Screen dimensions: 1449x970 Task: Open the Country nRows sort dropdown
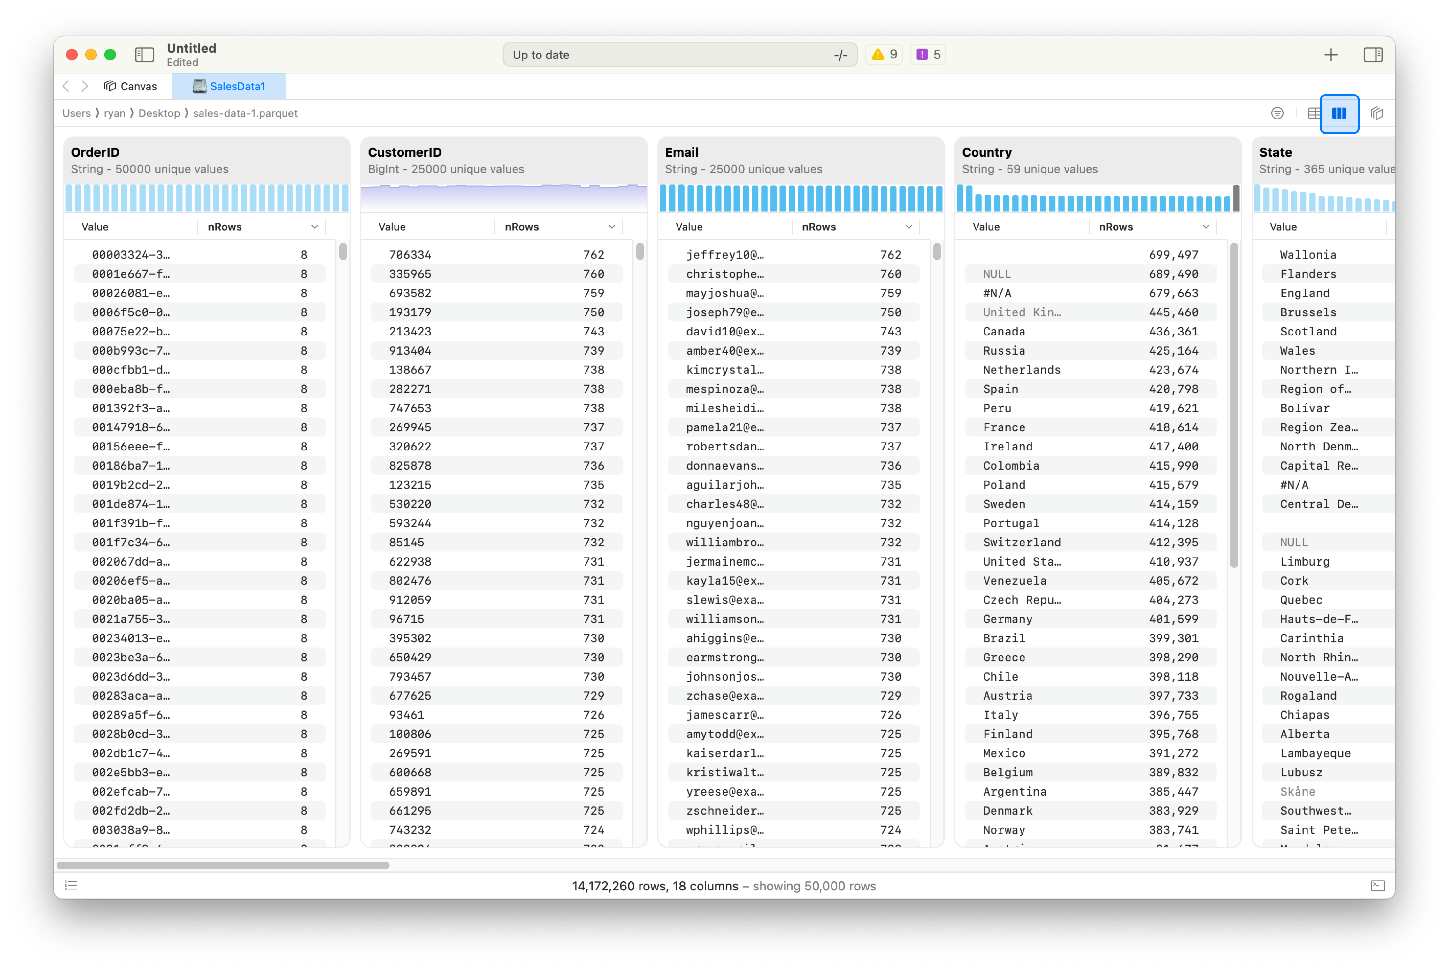coord(1205,227)
